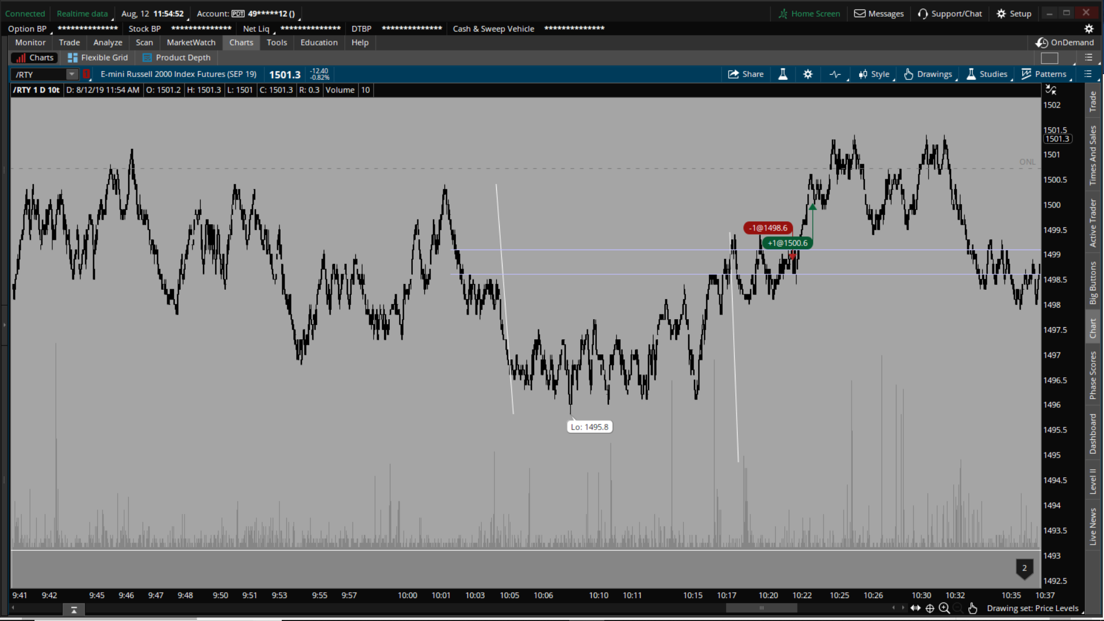Switch to the Monitor tab
Image resolution: width=1104 pixels, height=621 pixels.
pyautogui.click(x=30, y=43)
